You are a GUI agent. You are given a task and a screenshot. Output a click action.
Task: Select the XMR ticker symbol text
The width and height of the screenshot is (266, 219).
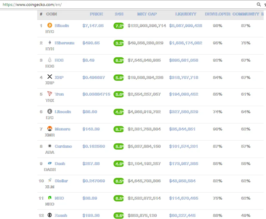(x=50, y=135)
